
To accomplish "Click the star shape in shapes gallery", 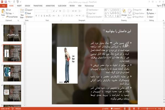I will 118,16.
